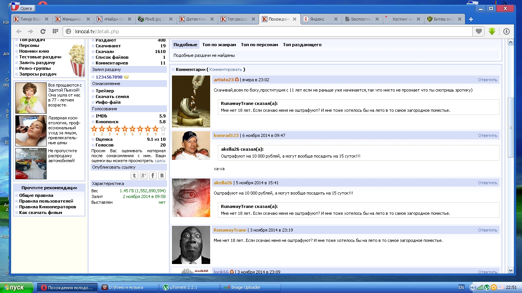Click the crown icon next to 1234567890
The image size is (522, 293).
[x=126, y=77]
